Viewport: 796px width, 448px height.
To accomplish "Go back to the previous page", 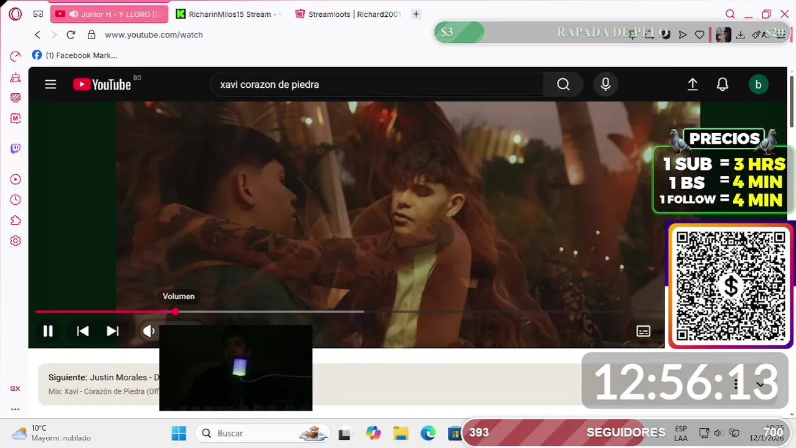I will tap(37, 35).
